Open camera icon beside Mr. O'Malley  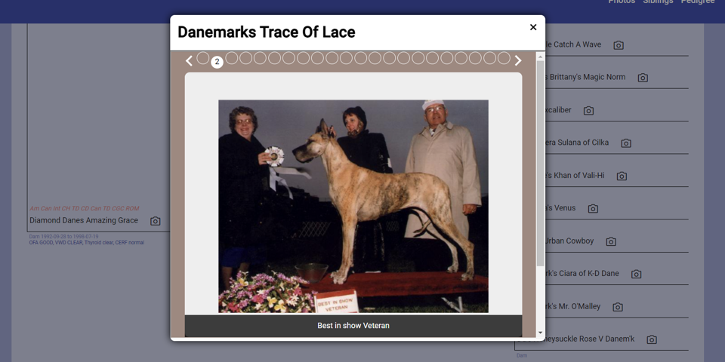[618, 307]
